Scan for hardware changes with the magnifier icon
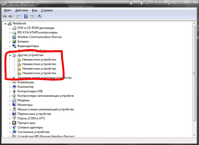Screen dimensions: 199x145 39,16
